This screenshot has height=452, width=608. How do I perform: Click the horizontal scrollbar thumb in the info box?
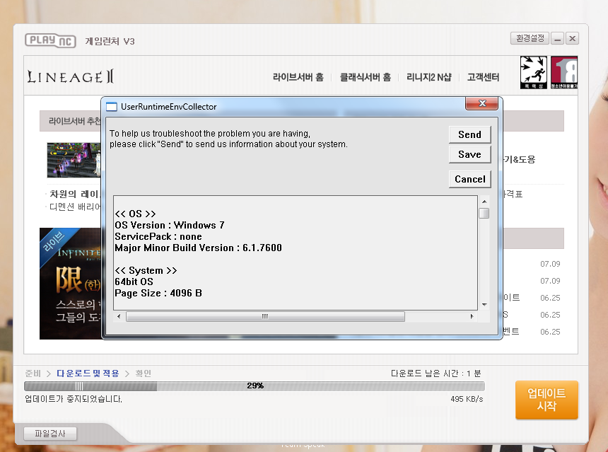[x=265, y=316]
